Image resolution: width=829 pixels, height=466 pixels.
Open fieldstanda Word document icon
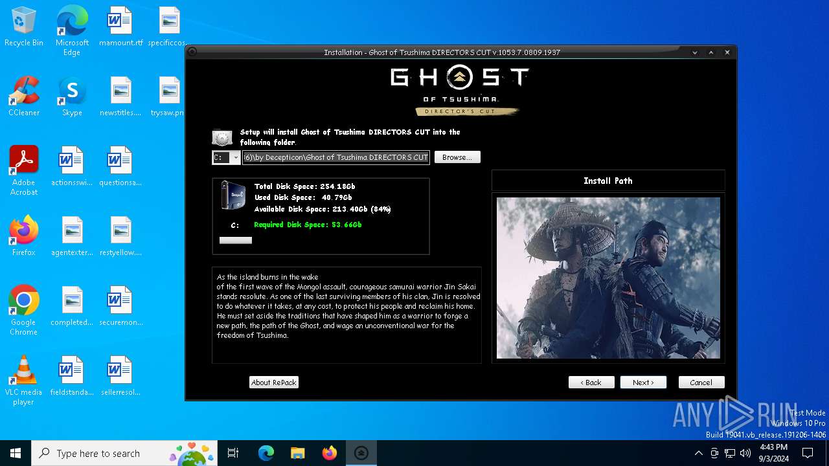(72, 377)
